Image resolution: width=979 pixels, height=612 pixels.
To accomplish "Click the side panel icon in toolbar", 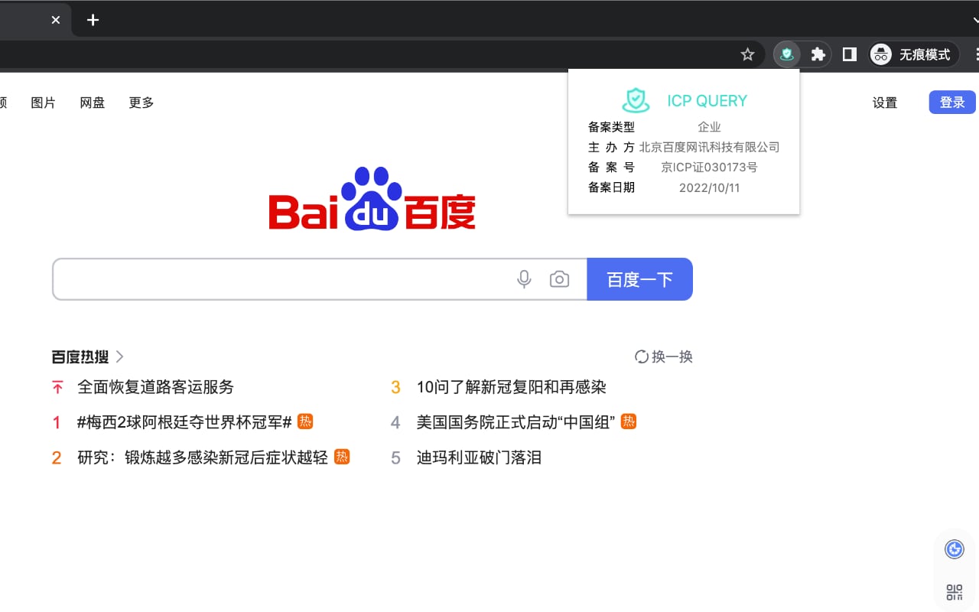I will (849, 54).
